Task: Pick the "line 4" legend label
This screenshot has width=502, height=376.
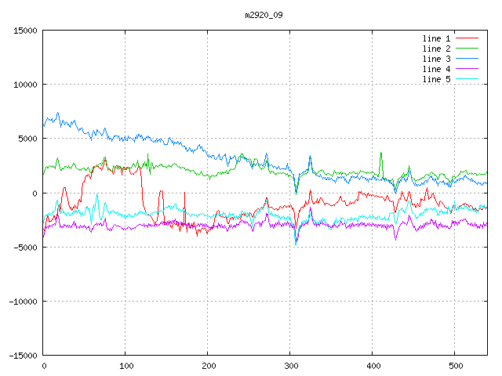Action: tap(436, 69)
